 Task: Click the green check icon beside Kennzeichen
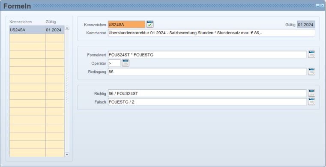150,24
